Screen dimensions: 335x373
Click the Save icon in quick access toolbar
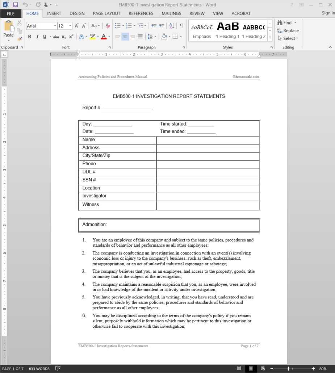16,4
